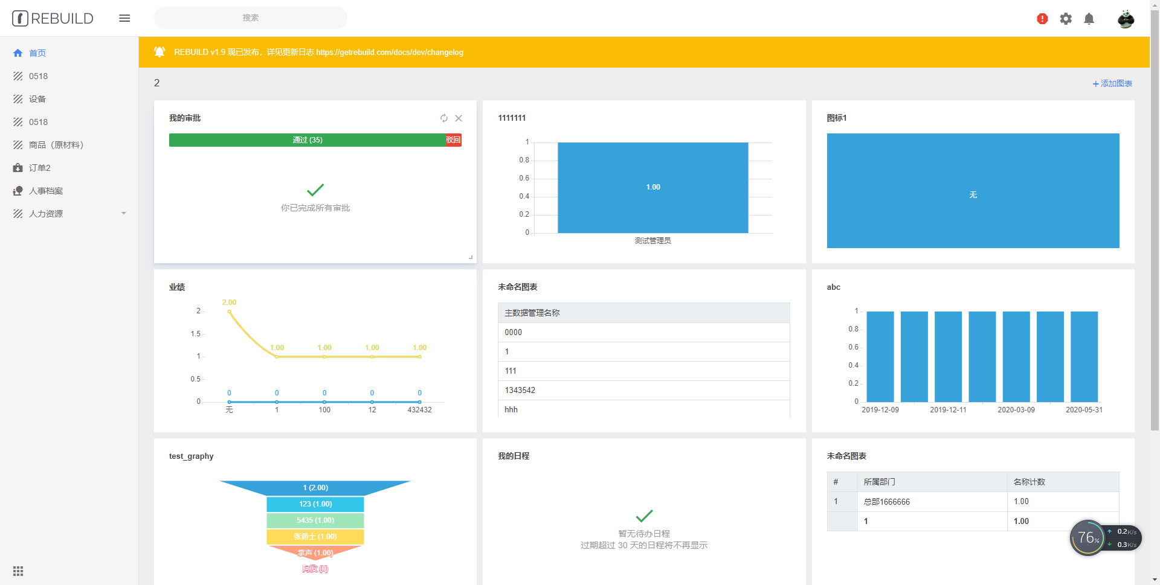Open the settings gear icon
1160x585 pixels.
pos(1066,19)
